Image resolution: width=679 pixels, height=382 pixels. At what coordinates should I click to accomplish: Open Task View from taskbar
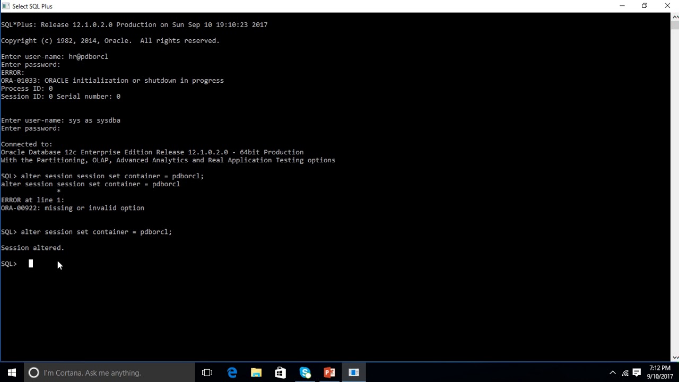[x=207, y=372]
